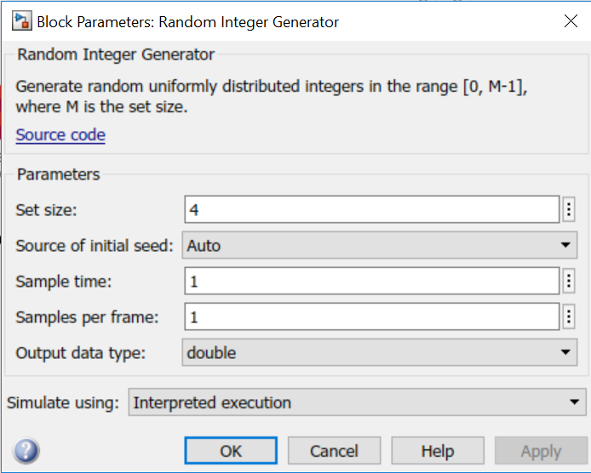
Task: Click three-dot options button beside Samples per frame
Action: (x=569, y=316)
